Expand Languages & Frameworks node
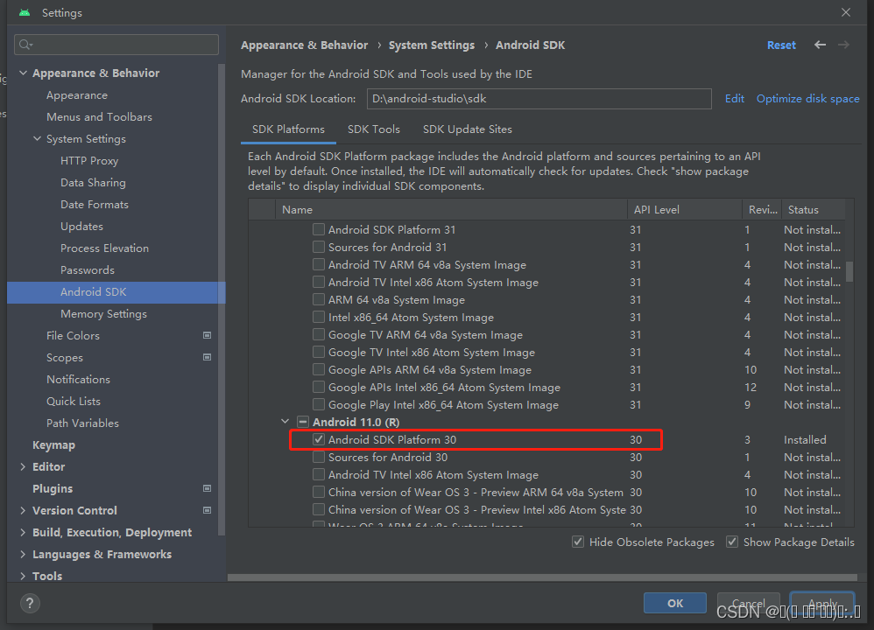This screenshot has width=874, height=630. [x=23, y=554]
